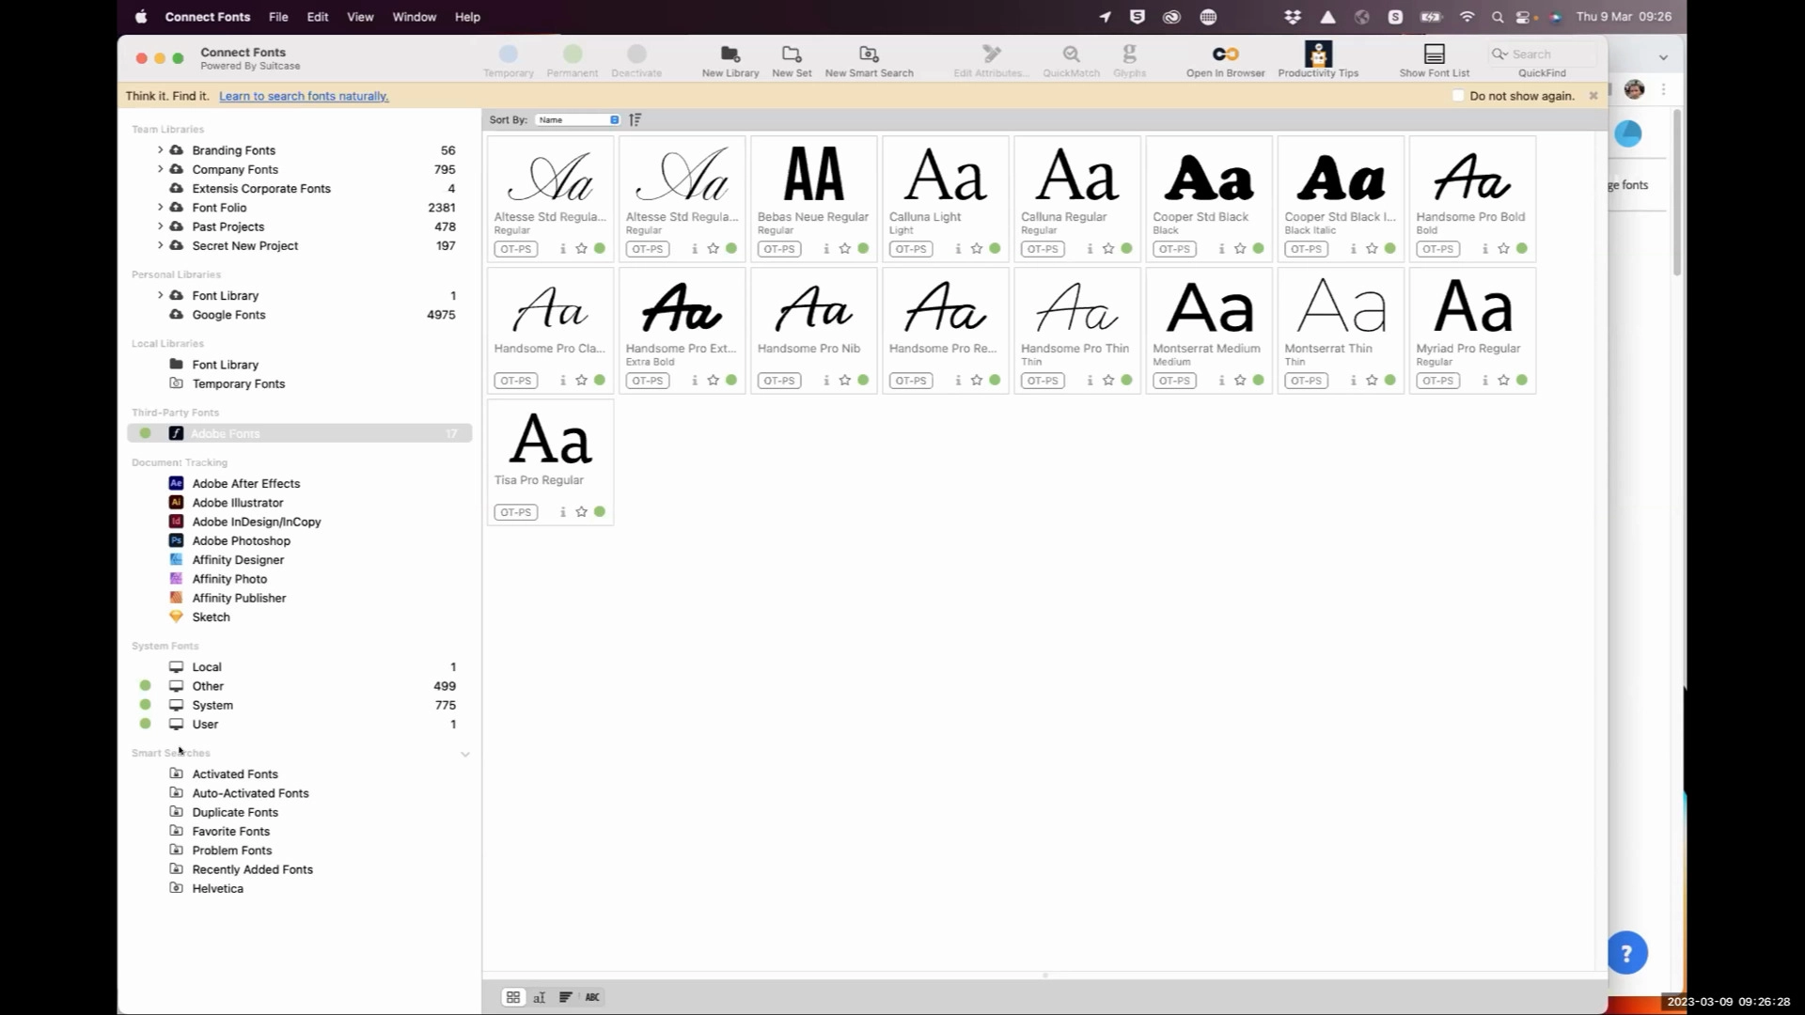Switch to grid tile view icon
This screenshot has height=1015, width=1805.
[513, 997]
